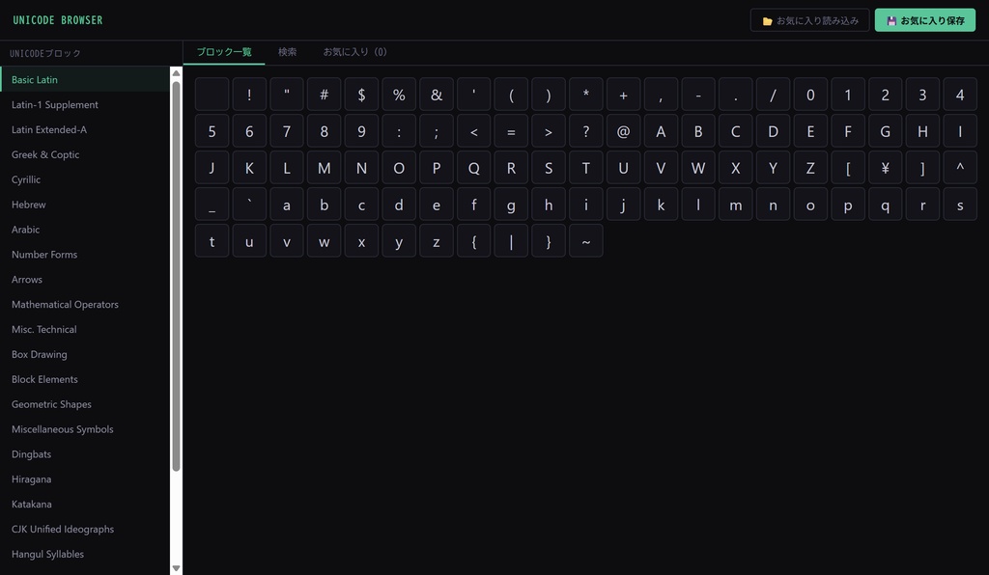The width and height of the screenshot is (989, 575).
Task: Click the lowercase s tile
Action: pyautogui.click(x=960, y=205)
